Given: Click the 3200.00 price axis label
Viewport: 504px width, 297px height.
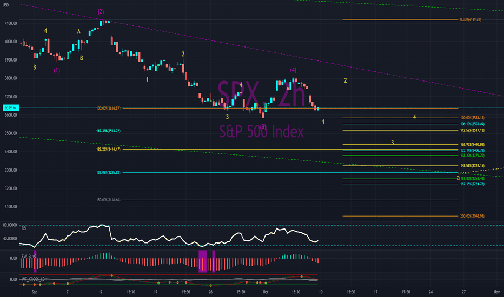Looking at the screenshot, I should (11, 188).
